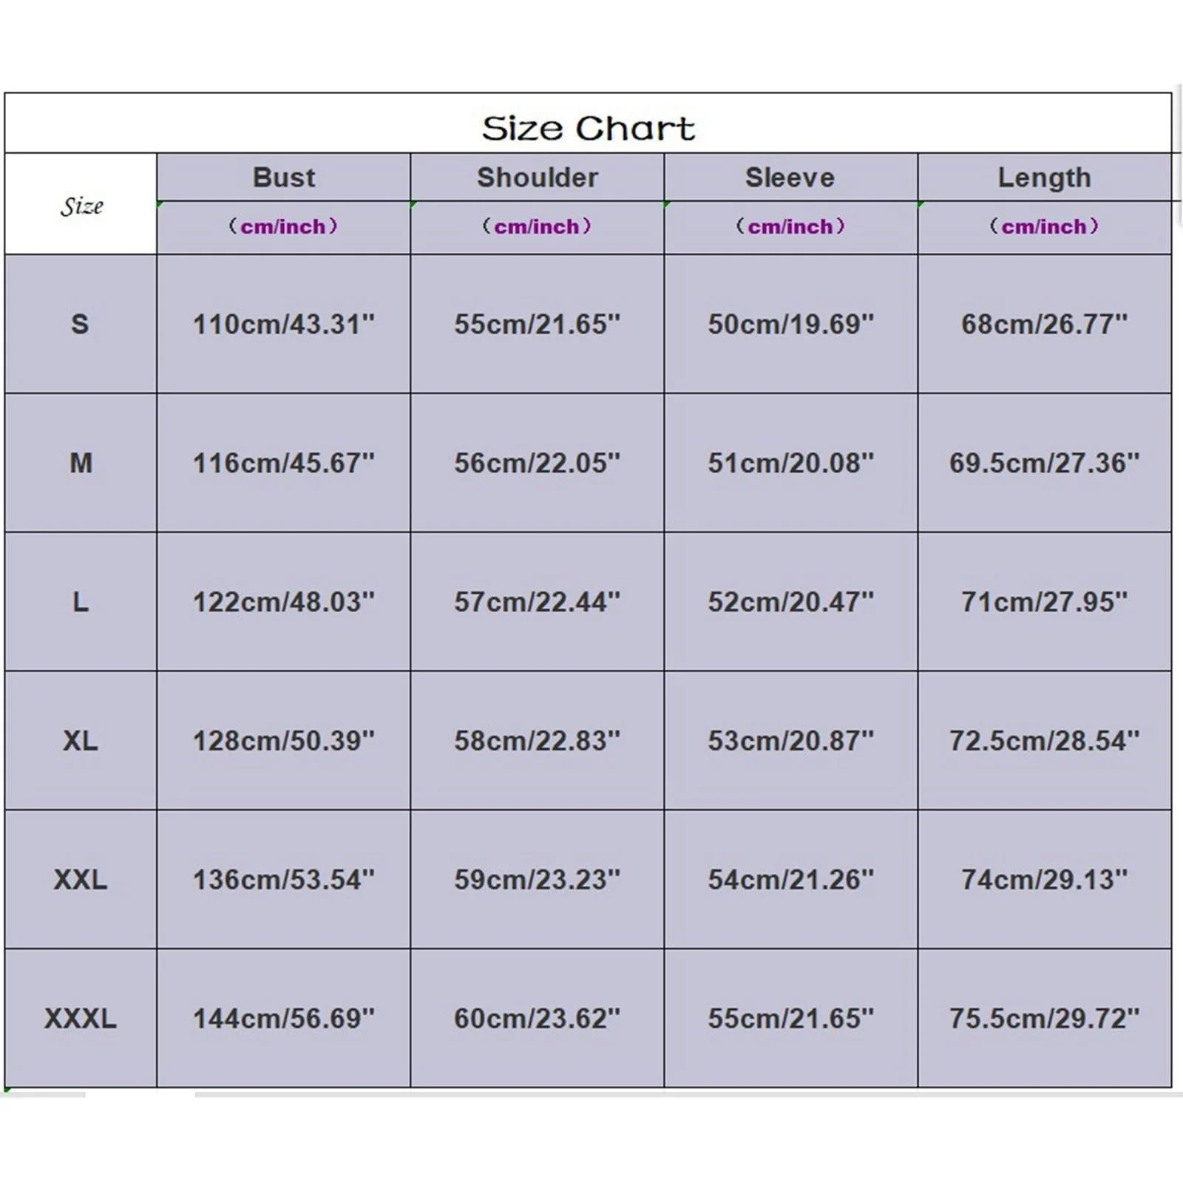Select the XL size row label
The height and width of the screenshot is (1183, 1183).
point(81,740)
